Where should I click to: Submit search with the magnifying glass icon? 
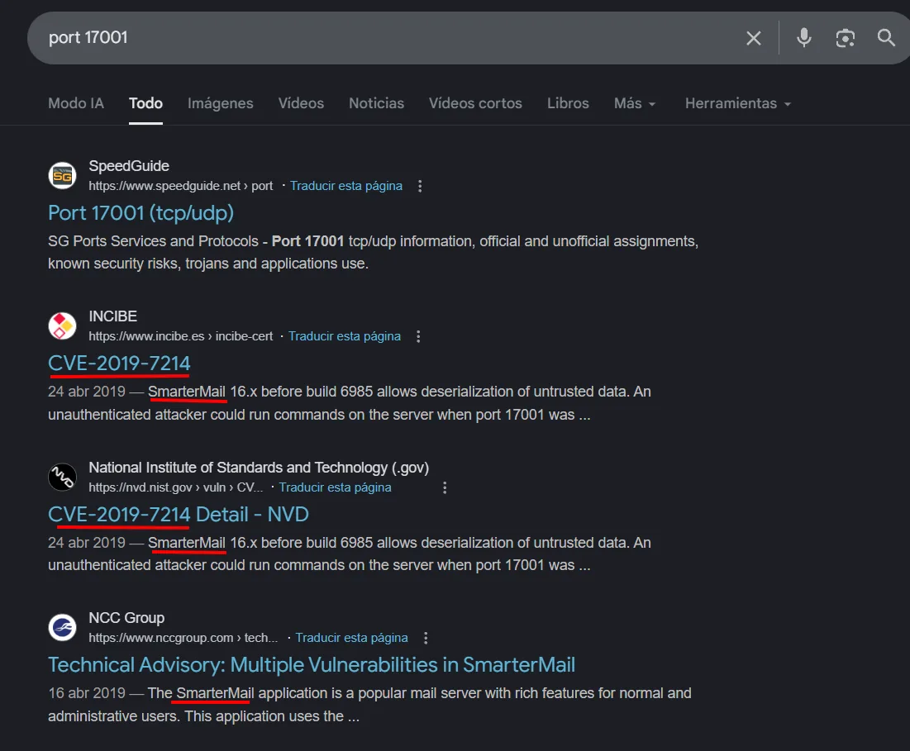tap(886, 38)
